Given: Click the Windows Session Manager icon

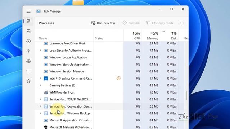Looking at the screenshot, I should click(46, 71).
